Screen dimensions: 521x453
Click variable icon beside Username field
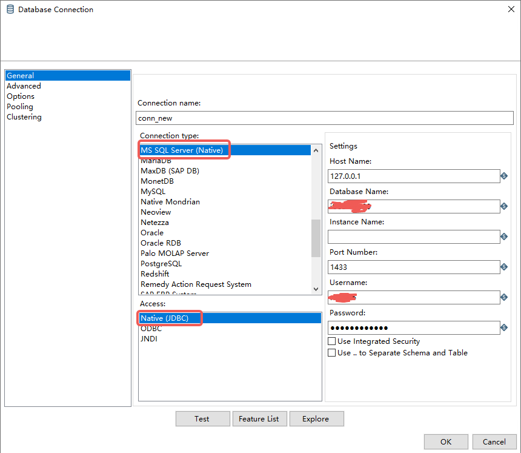tap(503, 297)
